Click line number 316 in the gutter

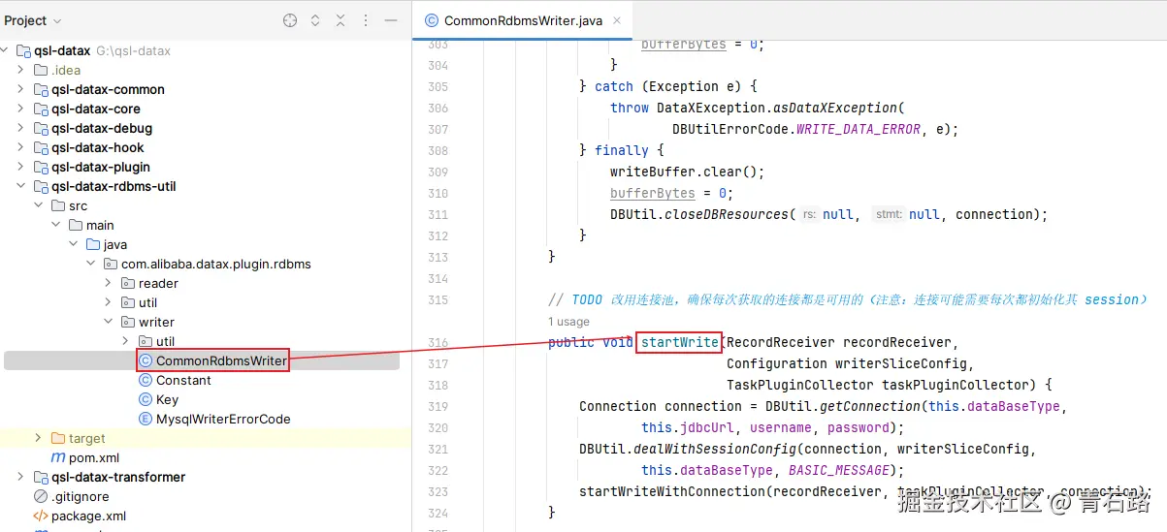(438, 342)
